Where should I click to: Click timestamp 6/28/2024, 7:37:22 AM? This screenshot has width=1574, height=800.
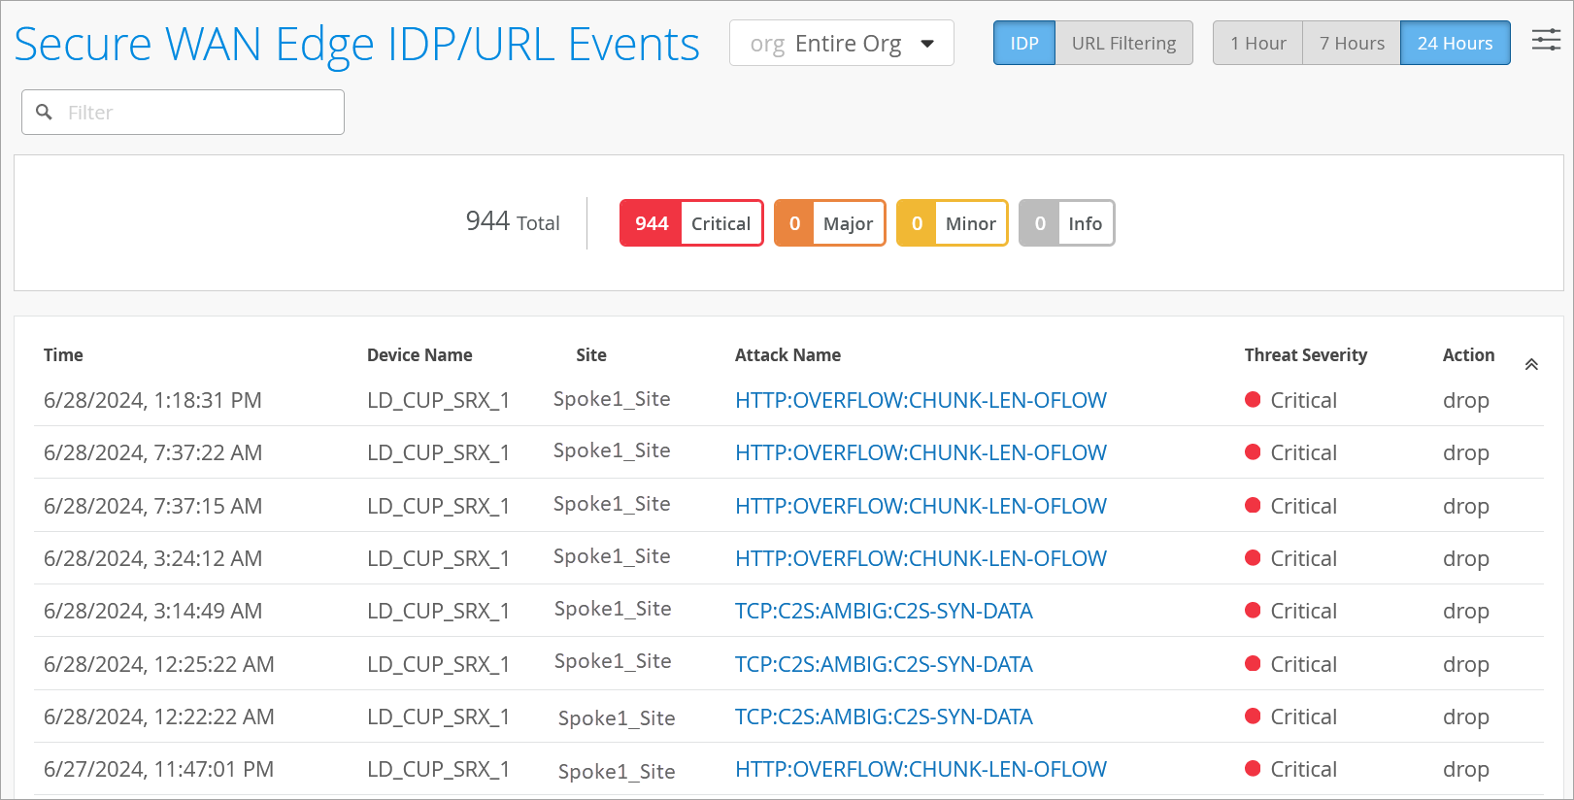152,452
